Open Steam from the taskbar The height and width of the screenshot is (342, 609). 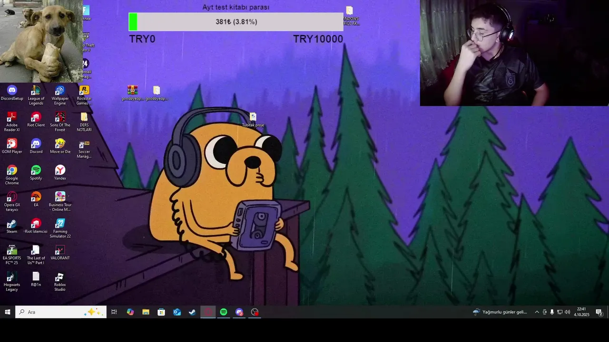[x=192, y=312]
